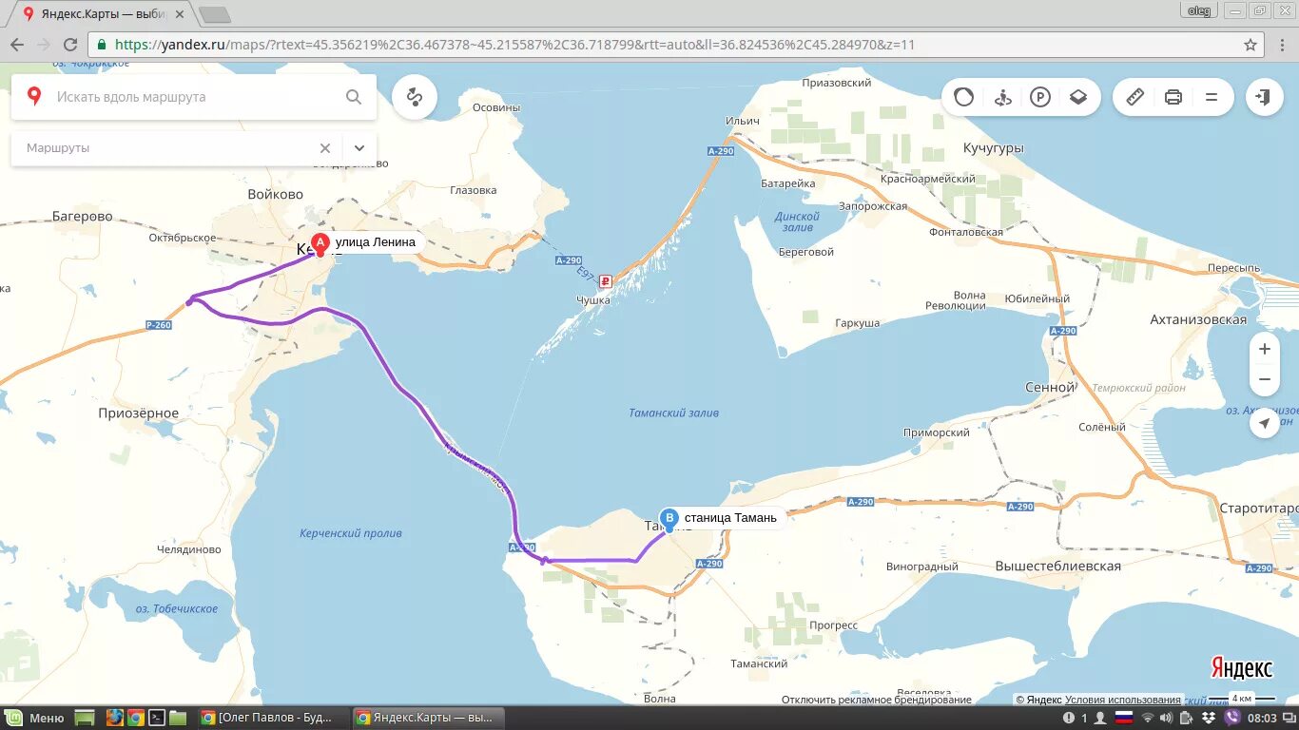Zoom out the map with minus button
Image resolution: width=1299 pixels, height=730 pixels.
(1265, 379)
